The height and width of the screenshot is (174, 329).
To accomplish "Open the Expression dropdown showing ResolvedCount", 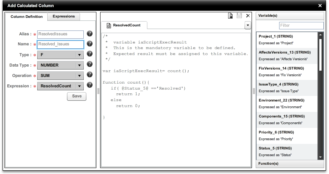I will point(60,86).
